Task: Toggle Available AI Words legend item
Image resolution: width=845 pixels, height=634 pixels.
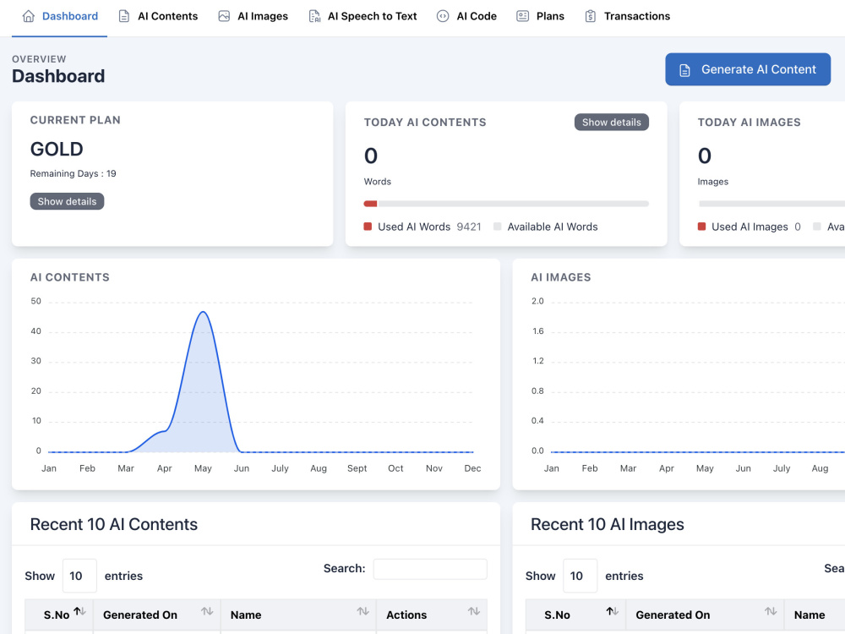Action: tap(545, 227)
